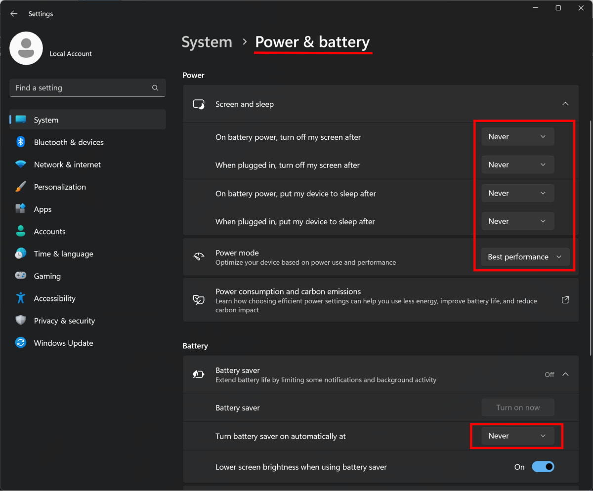
Task: Open the Power mode Best performance dropdown
Action: tap(525, 257)
